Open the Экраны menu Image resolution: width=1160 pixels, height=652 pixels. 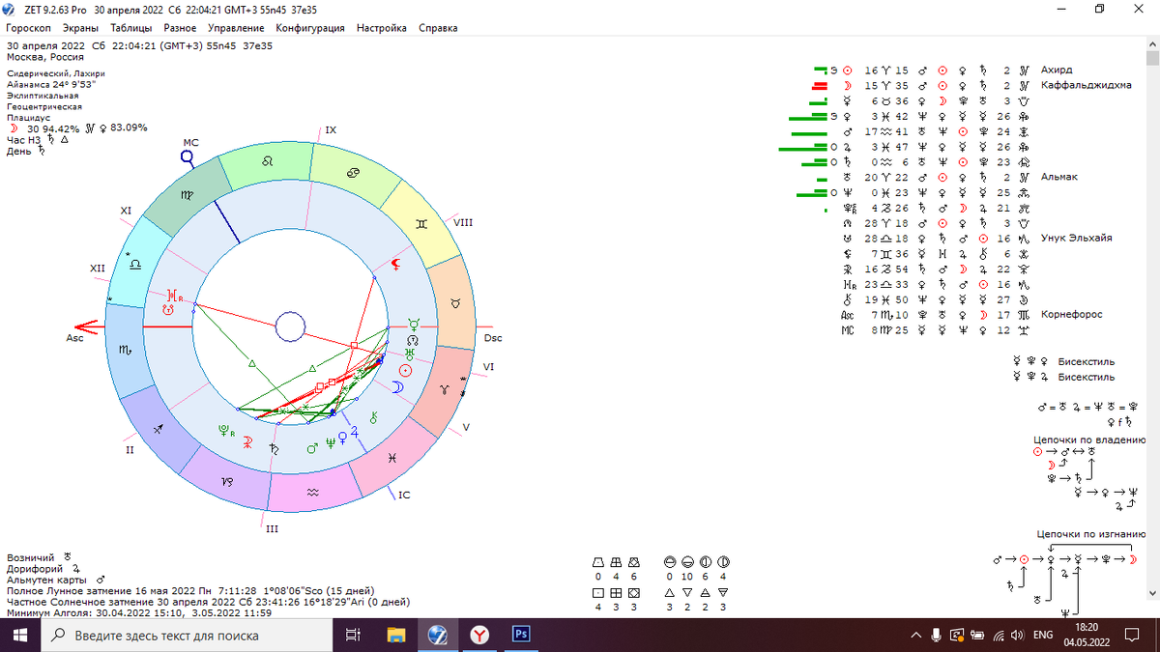[x=80, y=28]
